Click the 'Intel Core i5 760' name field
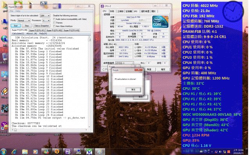This screenshot has height=155, width=250. point(133,17)
